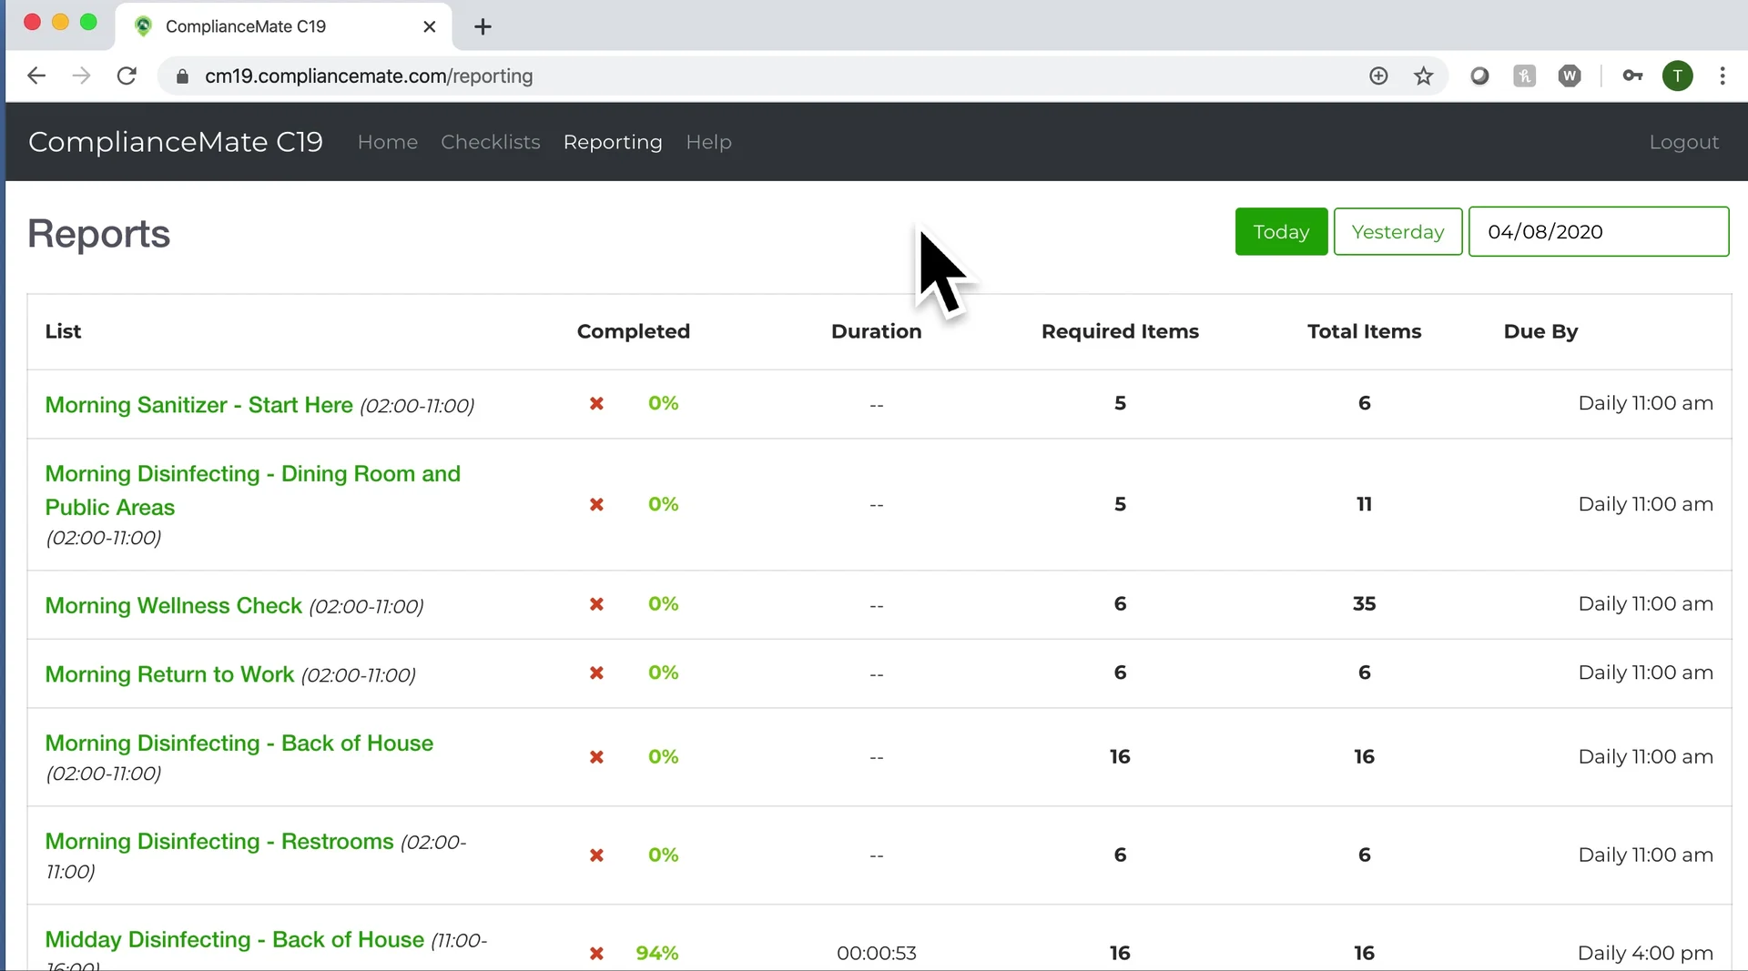
Task: Bookmark this page with star icon
Action: pyautogui.click(x=1423, y=76)
